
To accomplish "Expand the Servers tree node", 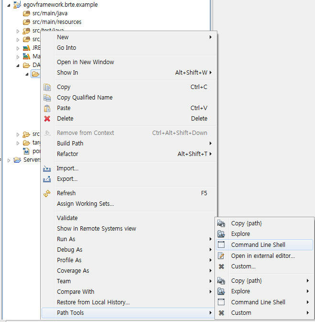I will pos(9,160).
